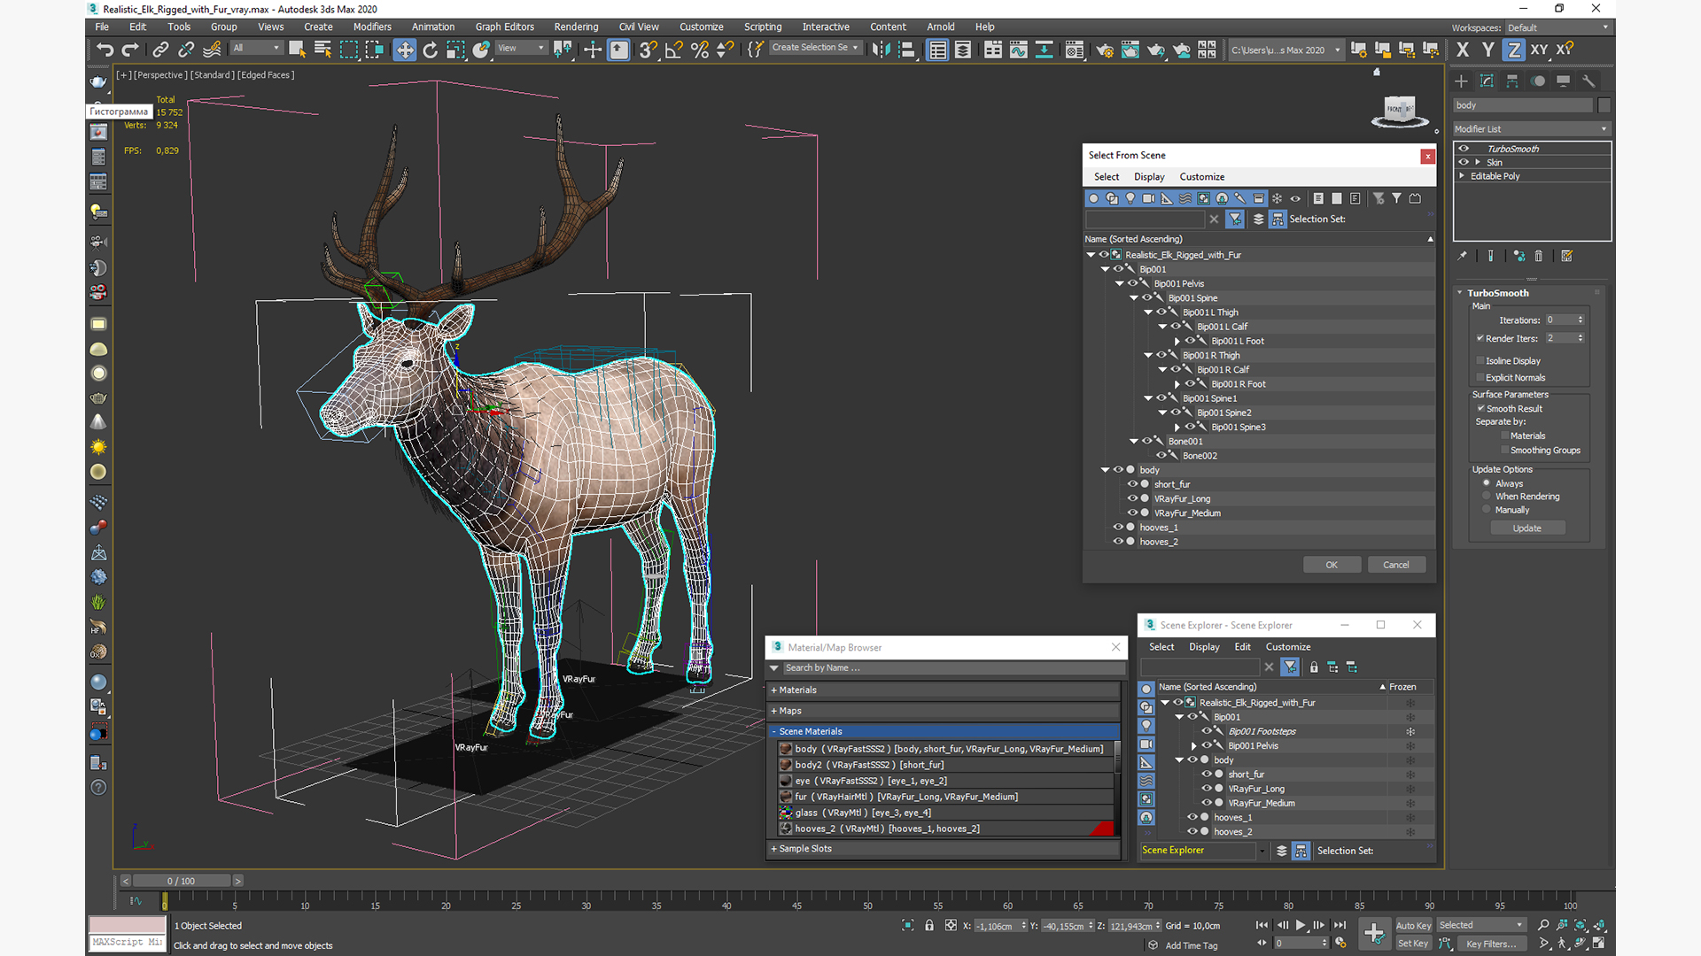Image resolution: width=1701 pixels, height=956 pixels.
Task: Expand the Sample Slots group
Action: point(774,848)
